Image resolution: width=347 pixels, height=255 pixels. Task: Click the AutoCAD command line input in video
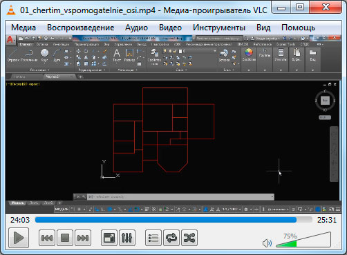click(x=180, y=197)
